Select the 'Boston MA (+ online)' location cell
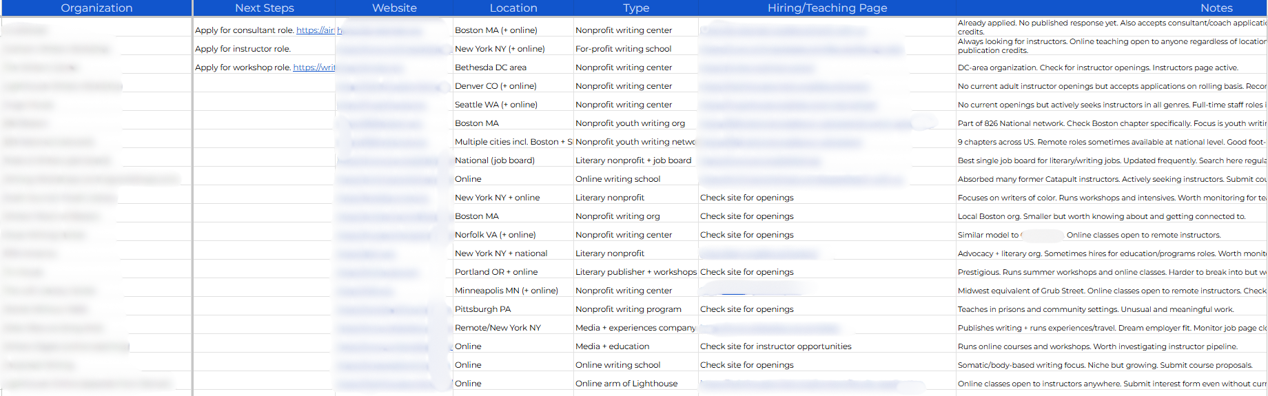 pyautogui.click(x=513, y=30)
